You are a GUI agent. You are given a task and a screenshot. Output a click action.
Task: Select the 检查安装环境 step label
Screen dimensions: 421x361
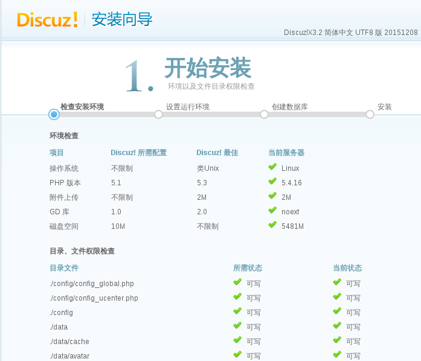[x=82, y=107]
